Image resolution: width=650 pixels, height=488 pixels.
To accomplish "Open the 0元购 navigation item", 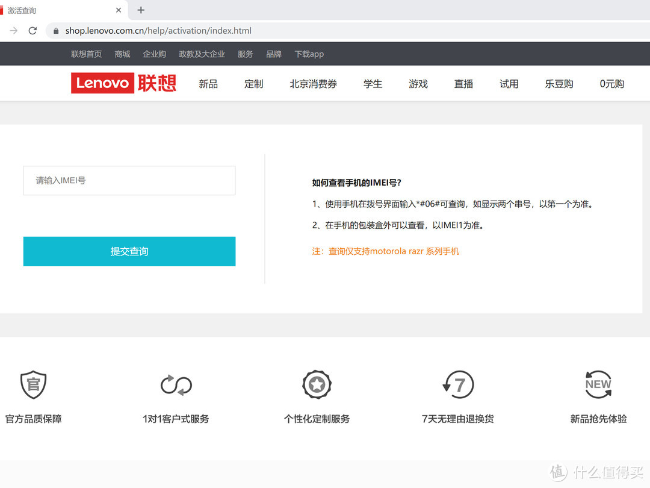I will pyautogui.click(x=611, y=84).
